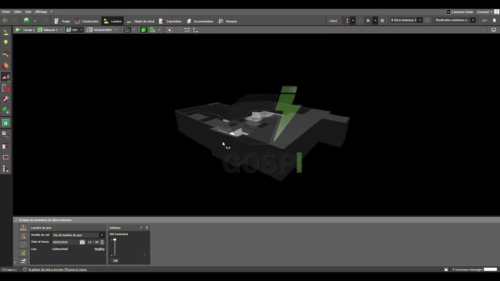Click the white dimmer arrow left icon
The width and height of the screenshot is (500, 281).
tap(23, 261)
